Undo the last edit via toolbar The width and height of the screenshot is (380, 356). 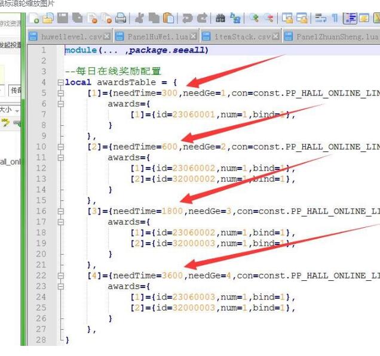188,18
